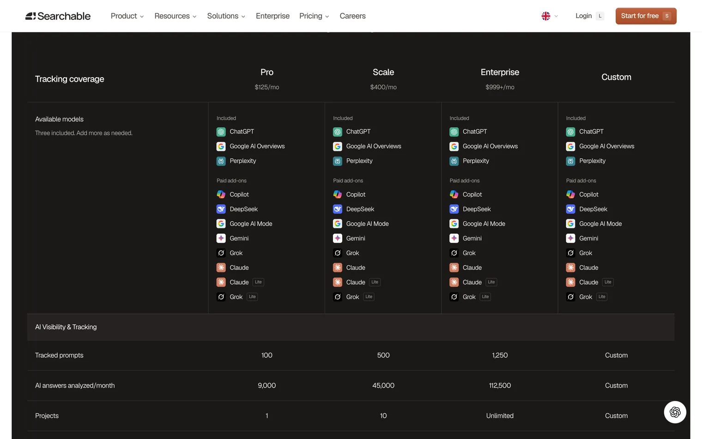The width and height of the screenshot is (702, 439).
Task: Click the Projects row label
Action: pyautogui.click(x=47, y=416)
